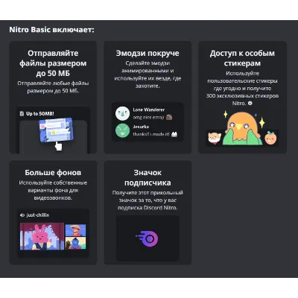Click the info icon next to Nitro

tap(250, 103)
